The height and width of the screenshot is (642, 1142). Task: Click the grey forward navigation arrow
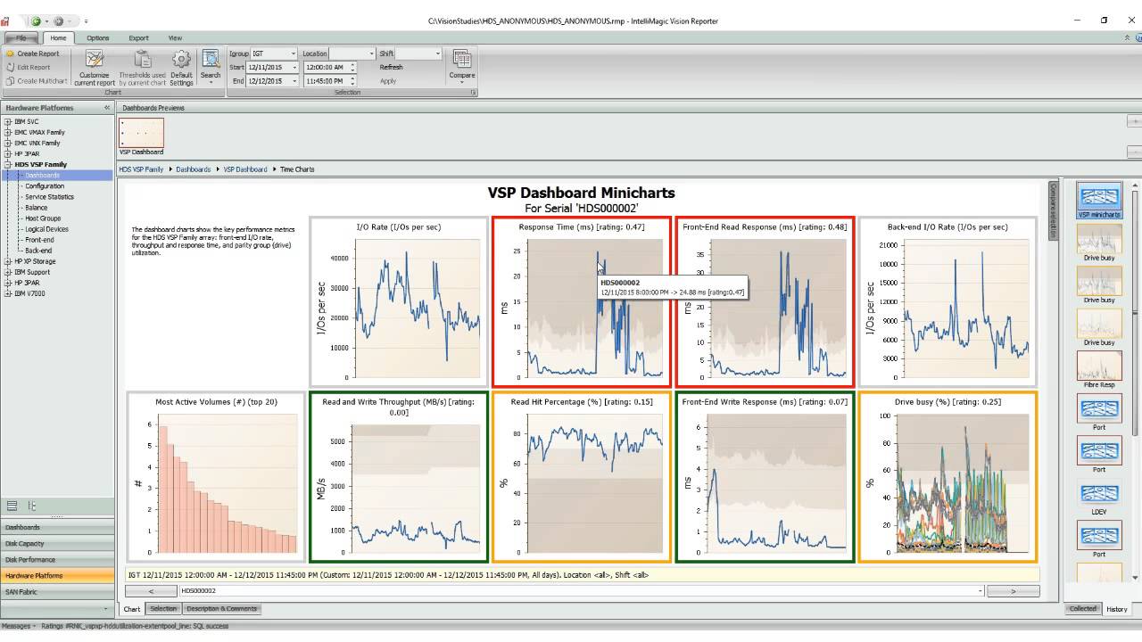59,21
